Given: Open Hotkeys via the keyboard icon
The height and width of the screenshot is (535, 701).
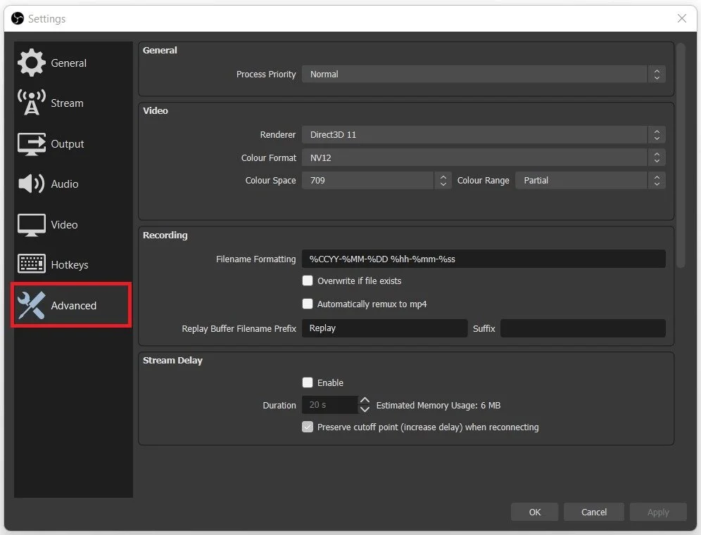Looking at the screenshot, I should pos(31,264).
